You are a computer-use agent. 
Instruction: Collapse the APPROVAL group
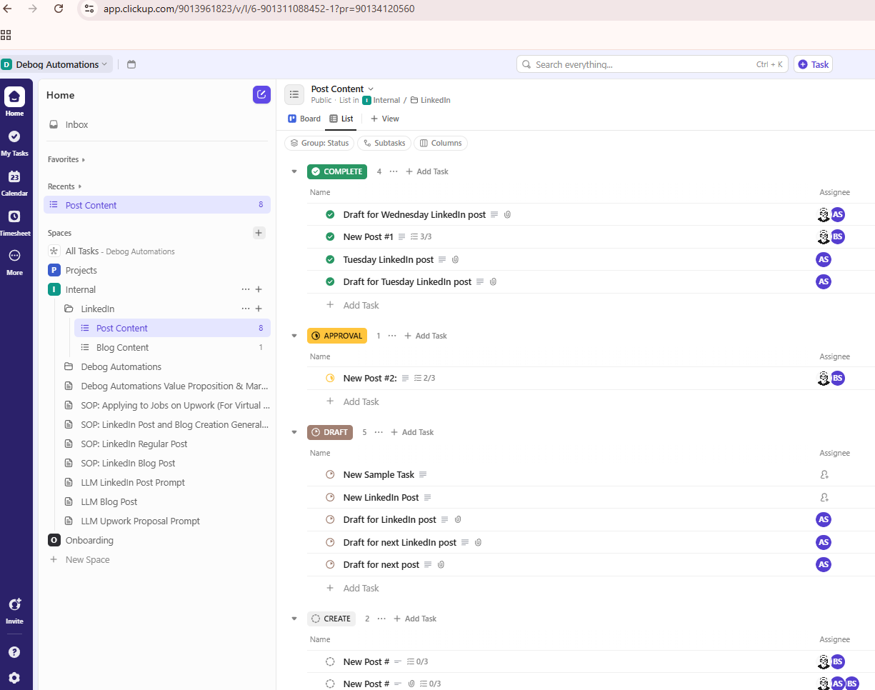294,336
